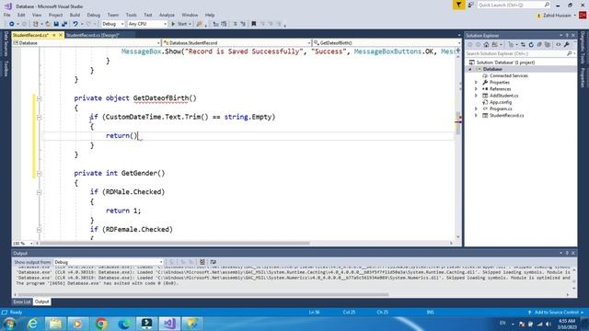Image resolution: width=589 pixels, height=331 pixels.
Task: Select the Output tab
Action: [x=41, y=302]
